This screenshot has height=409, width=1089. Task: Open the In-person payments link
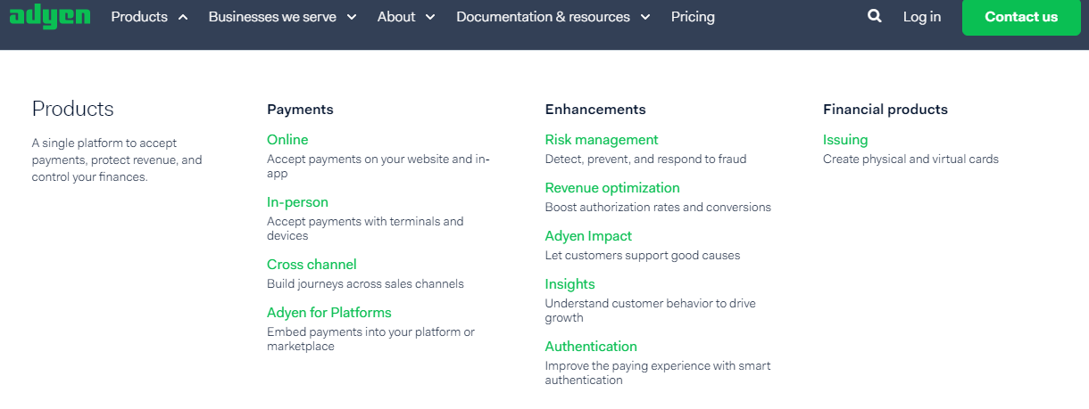click(x=297, y=202)
